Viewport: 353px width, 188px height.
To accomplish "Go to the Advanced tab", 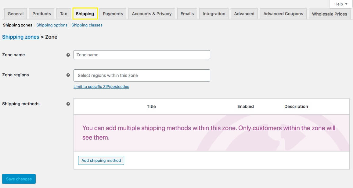I will (x=244, y=14).
